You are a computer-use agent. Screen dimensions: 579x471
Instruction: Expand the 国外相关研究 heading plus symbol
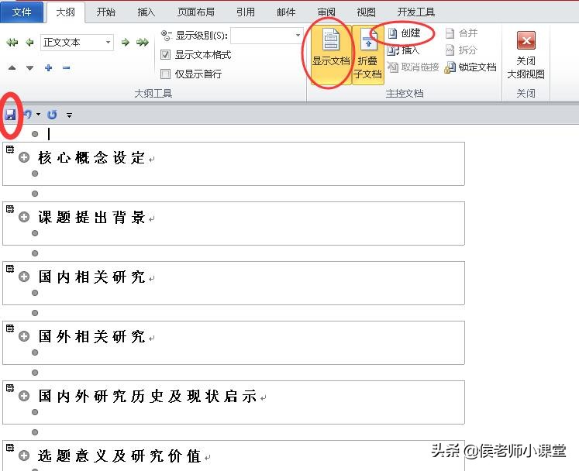[24, 336]
